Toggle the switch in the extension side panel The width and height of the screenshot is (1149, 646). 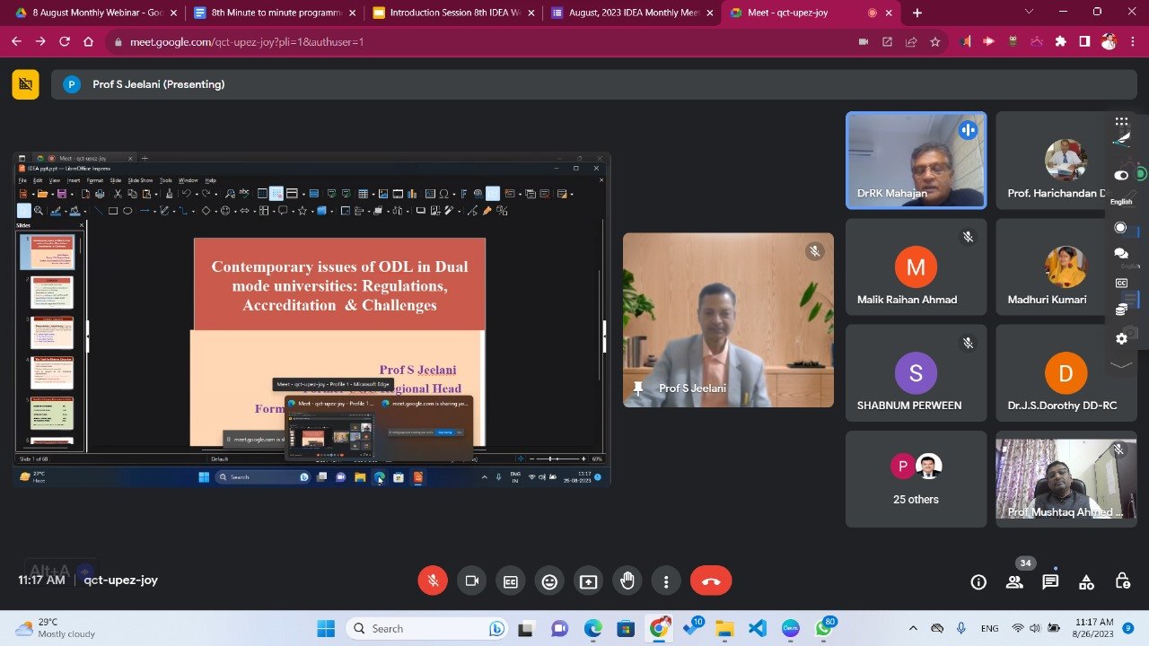pos(1121,175)
